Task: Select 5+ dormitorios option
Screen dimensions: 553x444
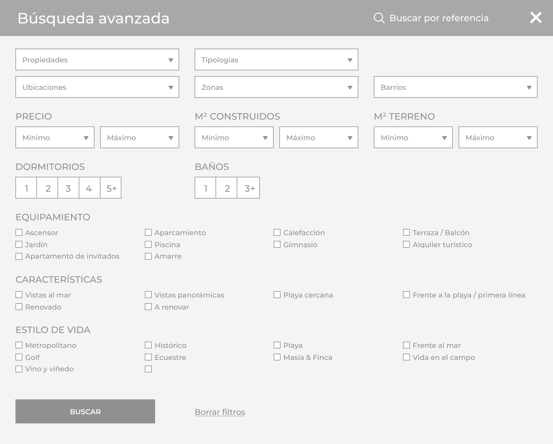Action: [x=111, y=188]
